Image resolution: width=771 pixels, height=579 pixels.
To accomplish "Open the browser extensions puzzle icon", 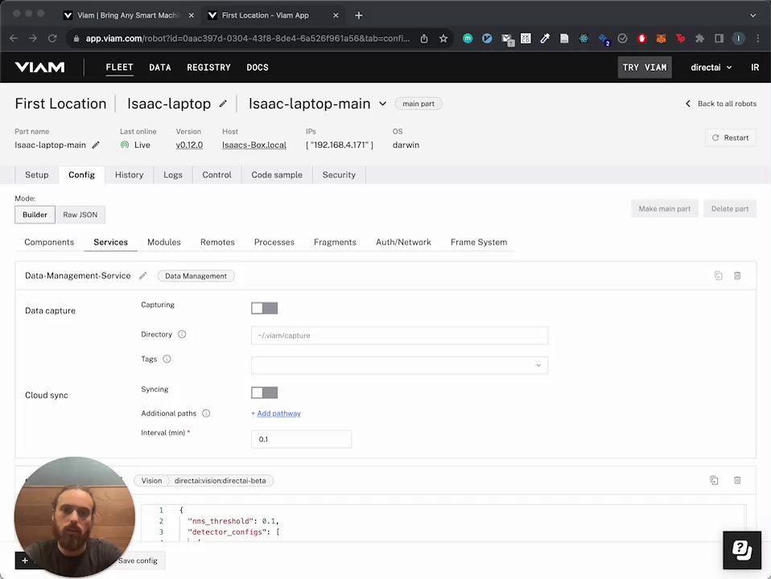I will (x=699, y=39).
